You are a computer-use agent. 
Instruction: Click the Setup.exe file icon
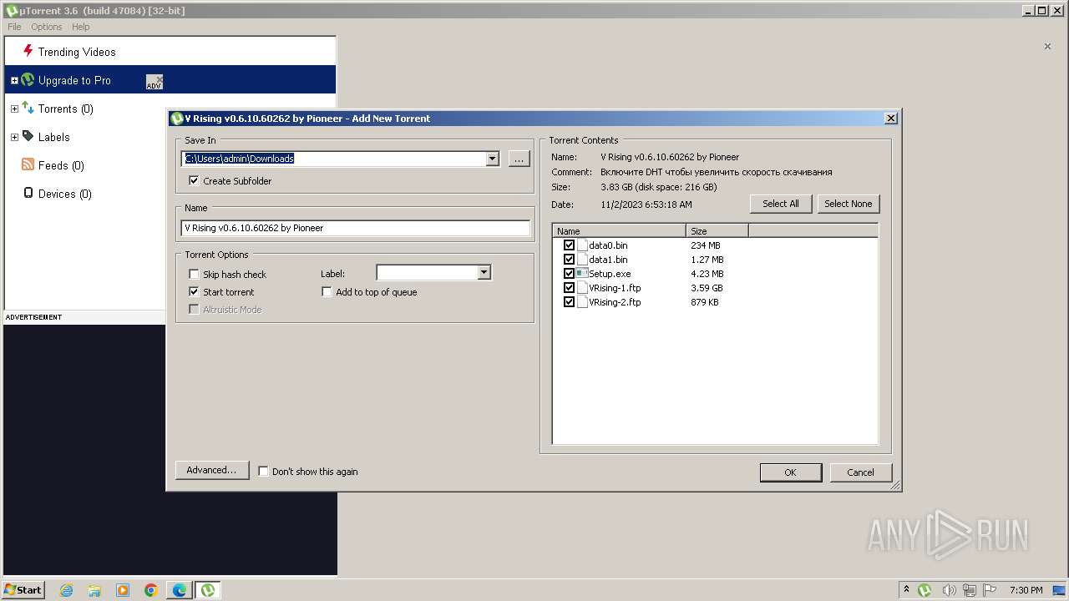(582, 274)
